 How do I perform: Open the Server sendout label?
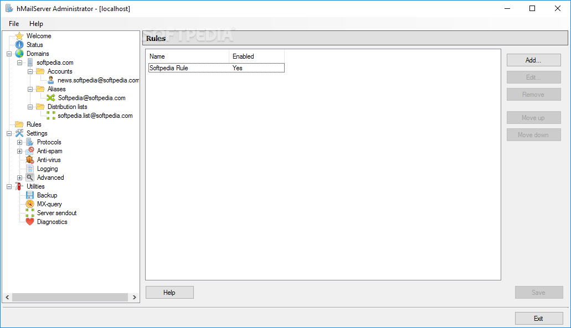coord(57,213)
